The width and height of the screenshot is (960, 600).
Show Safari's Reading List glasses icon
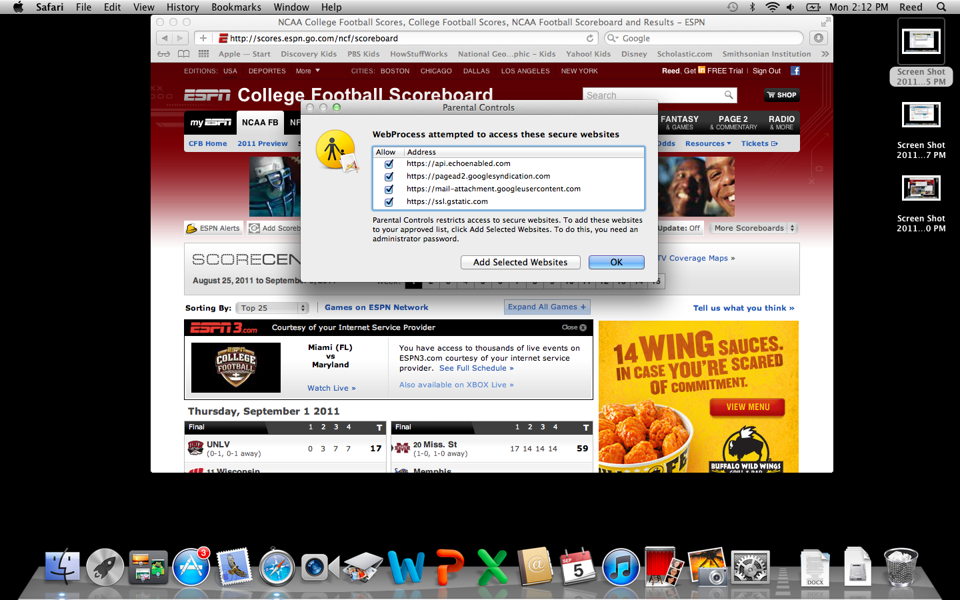164,54
